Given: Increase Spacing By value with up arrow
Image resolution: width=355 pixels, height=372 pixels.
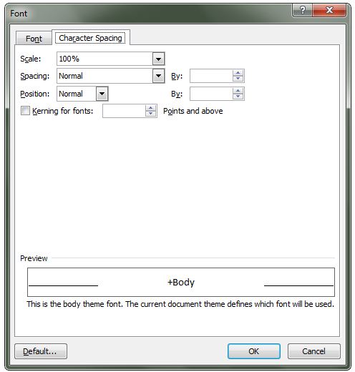Looking at the screenshot, I should pos(238,73).
